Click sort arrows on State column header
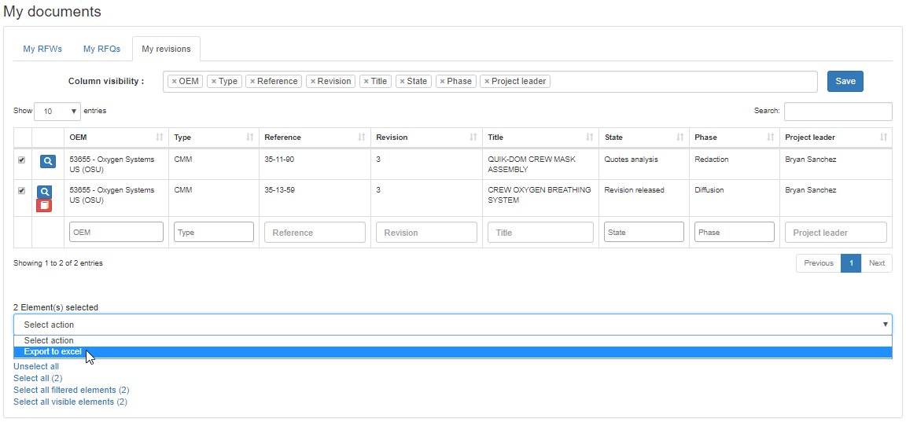The height and width of the screenshot is (422, 906). (x=680, y=138)
